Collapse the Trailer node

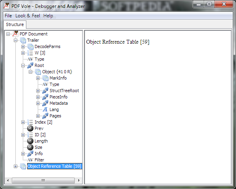pyautogui.click(x=15, y=41)
